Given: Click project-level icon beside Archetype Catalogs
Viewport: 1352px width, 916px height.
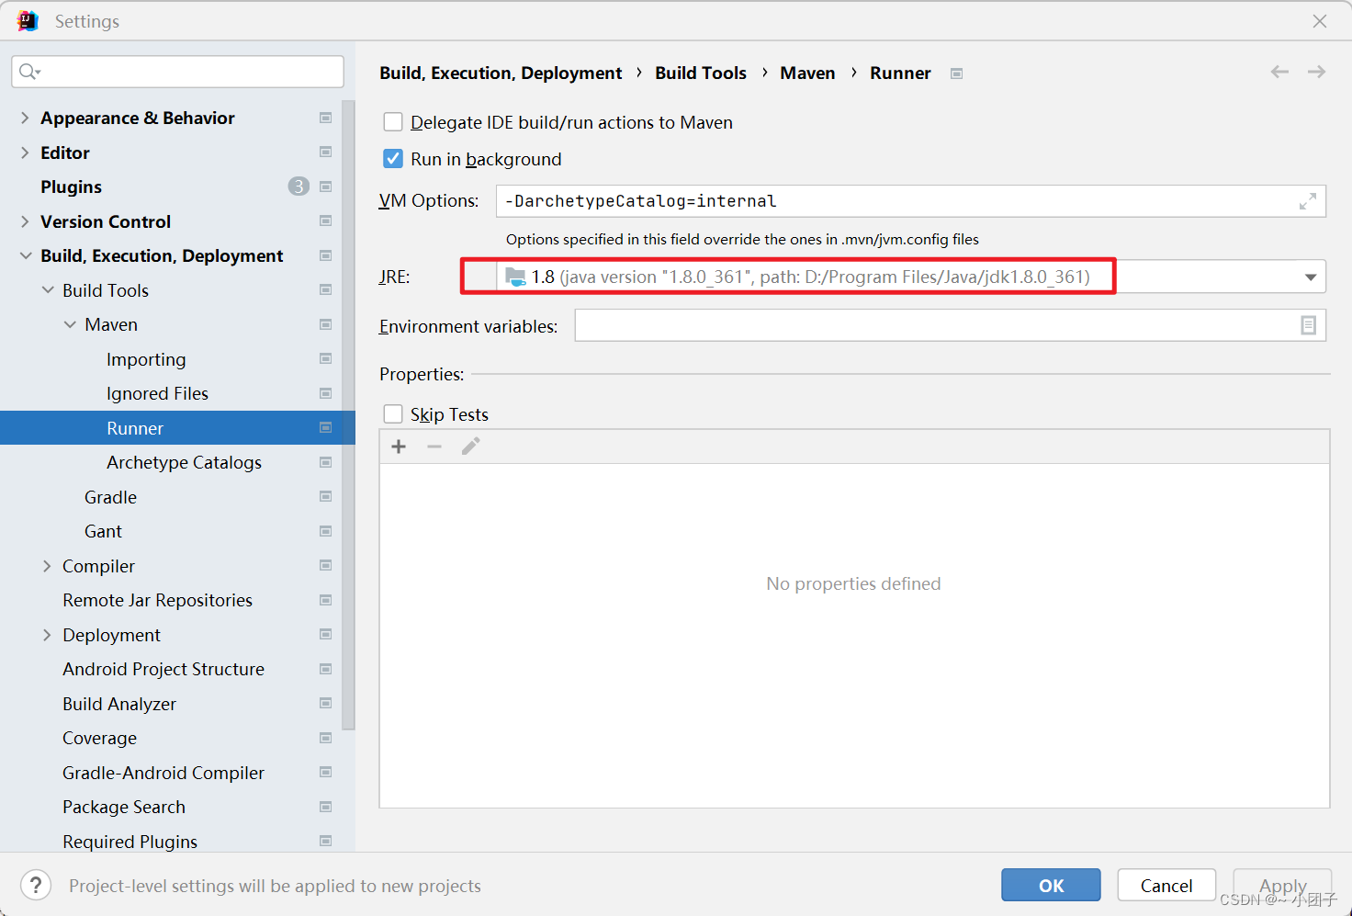Looking at the screenshot, I should pos(325,462).
